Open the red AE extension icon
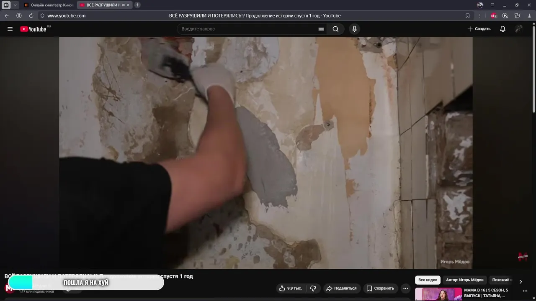The height and width of the screenshot is (301, 536). [x=494, y=15]
